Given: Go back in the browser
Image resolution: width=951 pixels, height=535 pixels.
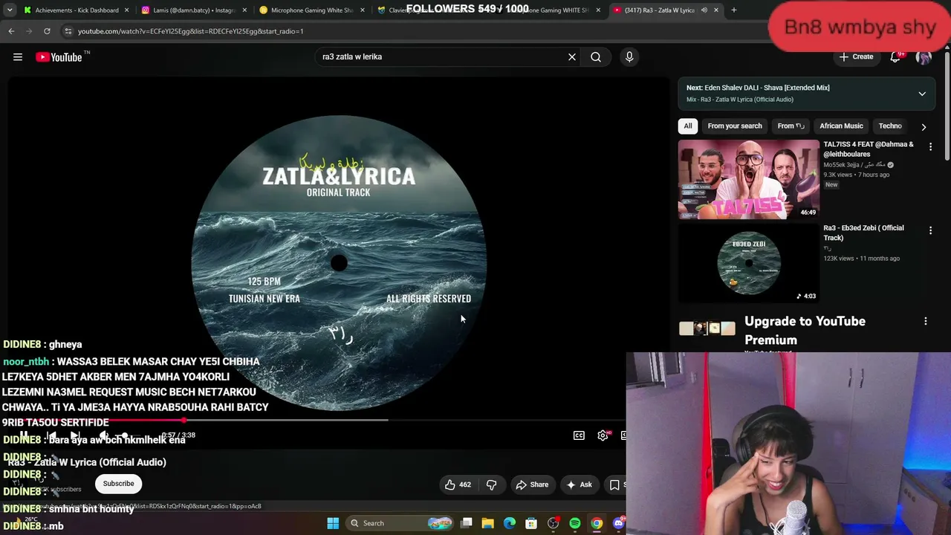Looking at the screenshot, I should (11, 31).
